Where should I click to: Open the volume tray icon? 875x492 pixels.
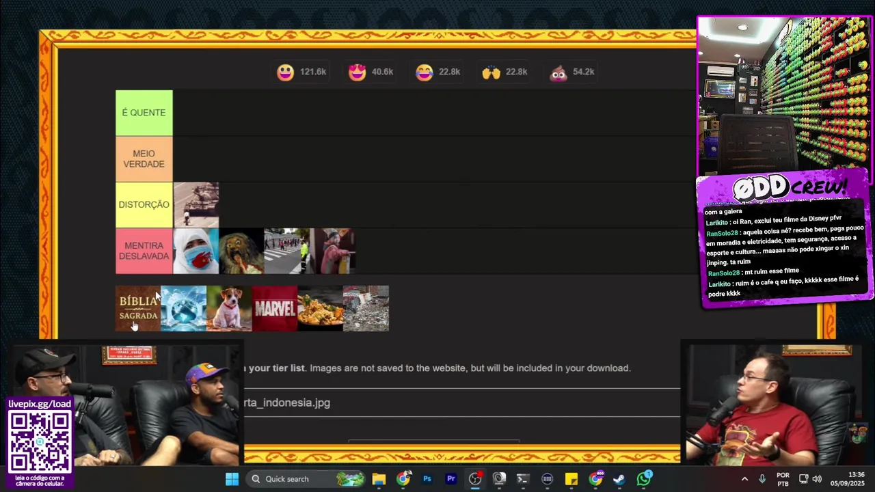pos(817,479)
